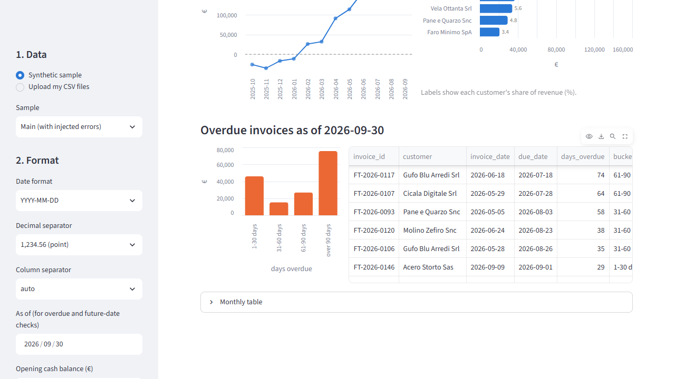Click the Vela Ottanta Srl revenue bar
Viewport: 675px width, 379px height.
[496, 8]
